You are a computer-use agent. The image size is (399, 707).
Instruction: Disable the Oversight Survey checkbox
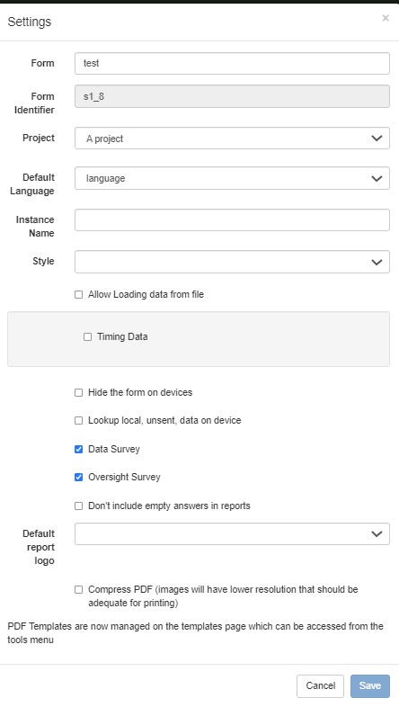[x=79, y=477]
